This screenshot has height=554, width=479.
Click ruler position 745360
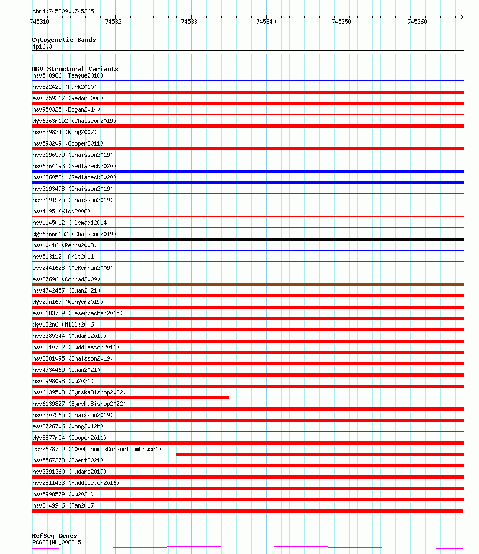pos(417,22)
